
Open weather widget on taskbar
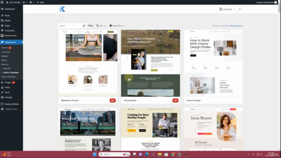tap(7, 154)
